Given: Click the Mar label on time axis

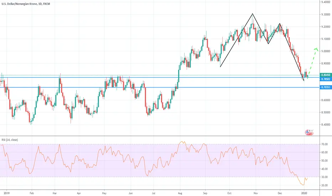Looking at the screenshot, I should tap(55, 193).
